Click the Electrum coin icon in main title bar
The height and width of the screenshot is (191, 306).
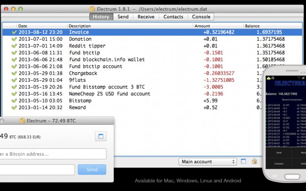(92, 9)
